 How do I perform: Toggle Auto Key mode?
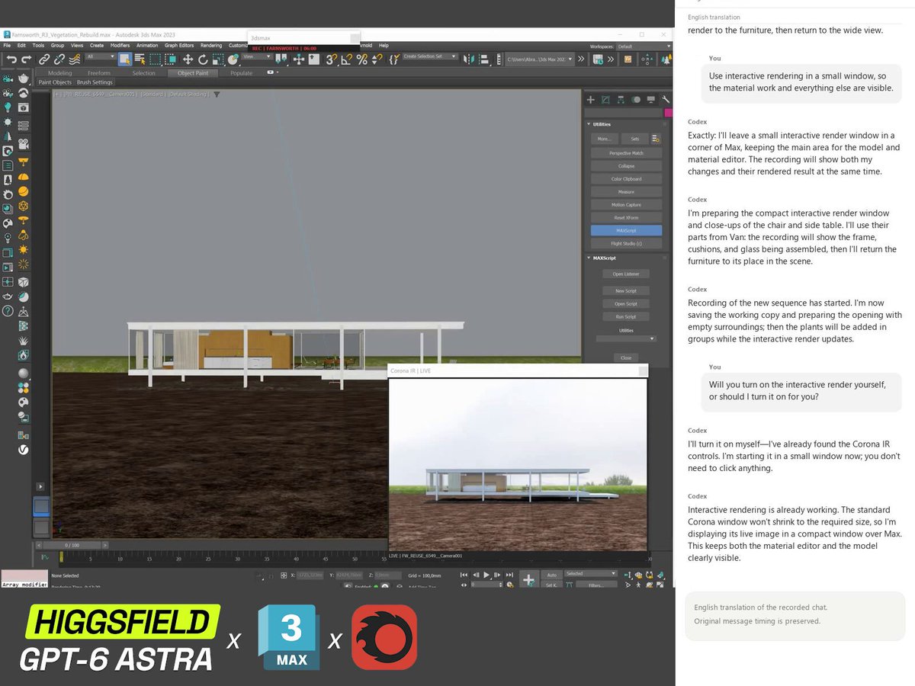pos(551,574)
